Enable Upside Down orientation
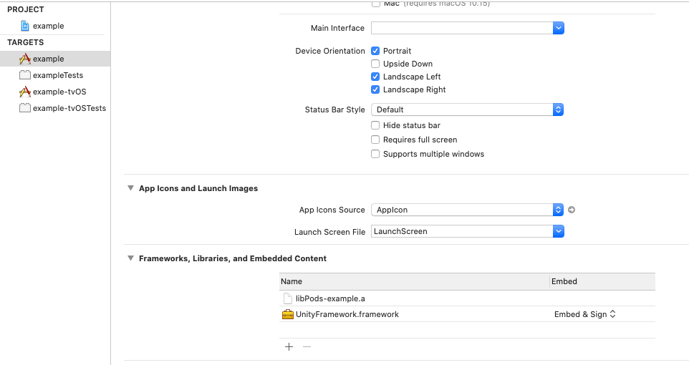689x365 pixels. click(375, 64)
